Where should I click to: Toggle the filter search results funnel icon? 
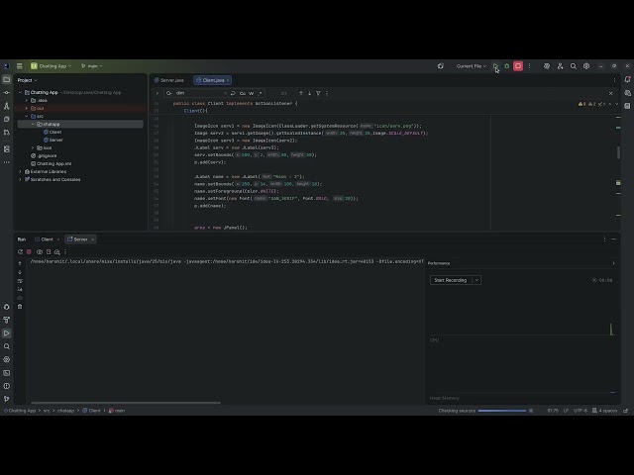click(x=318, y=93)
